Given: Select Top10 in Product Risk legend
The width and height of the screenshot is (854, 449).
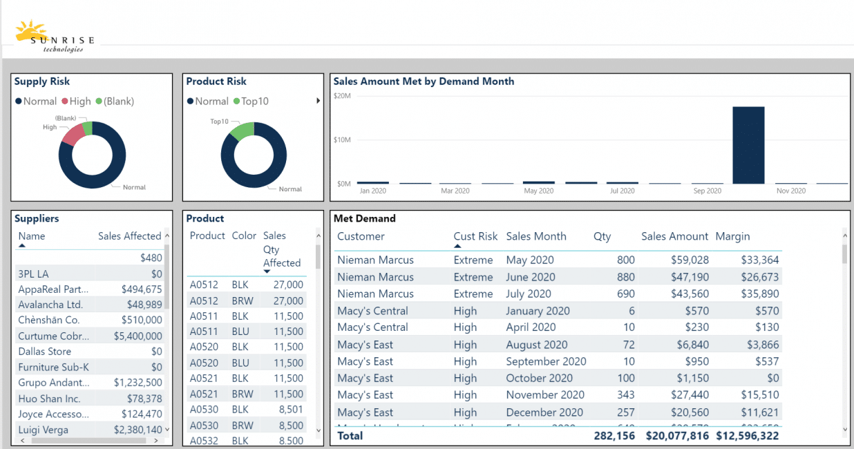Looking at the screenshot, I should point(252,101).
